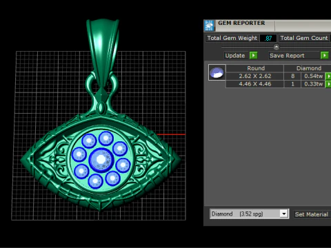The width and height of the screenshot is (331, 248).
Task: Open the Diamond material dropdown
Action: [x=284, y=214]
